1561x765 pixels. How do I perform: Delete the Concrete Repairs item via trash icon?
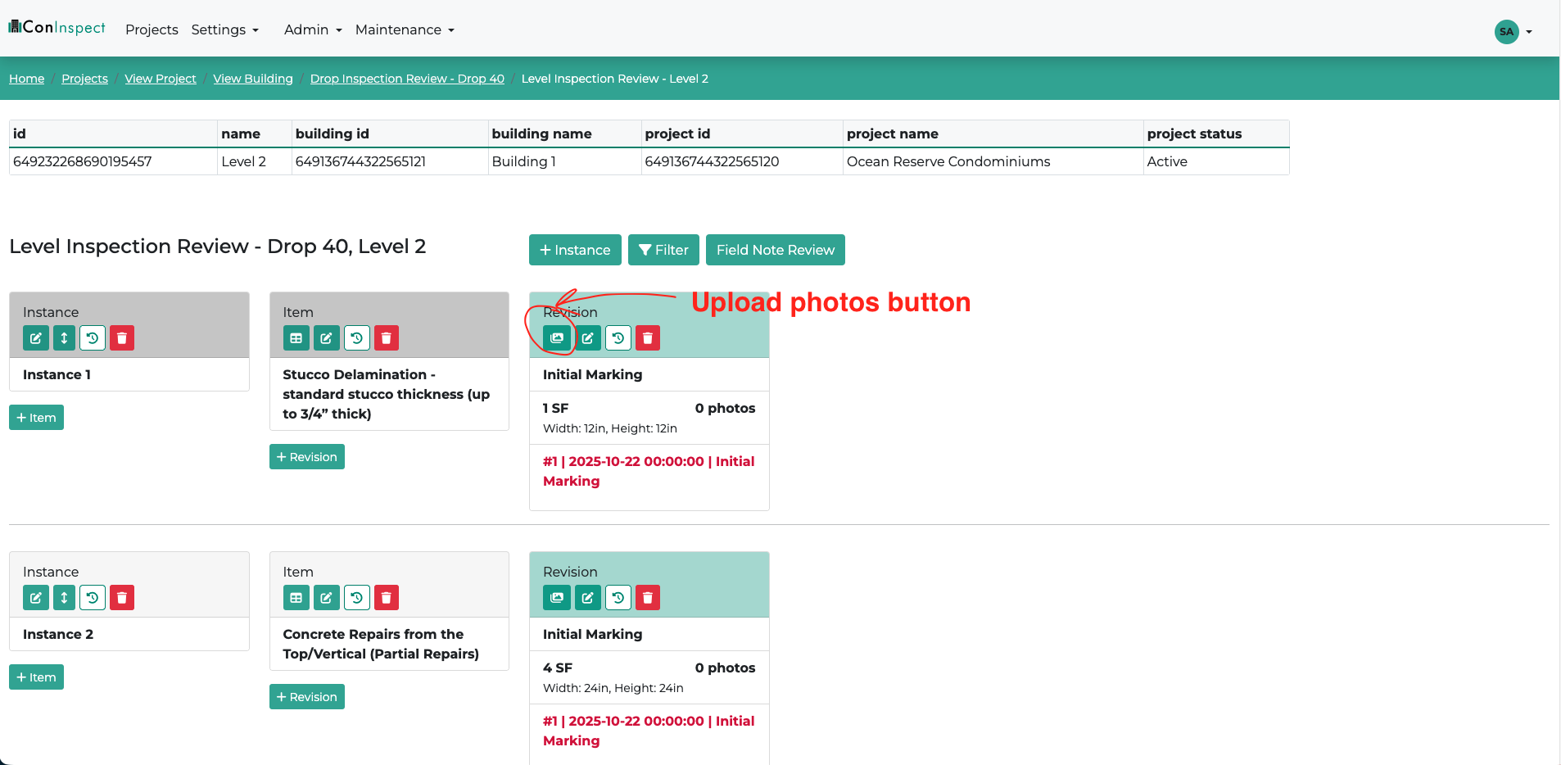[x=387, y=598]
